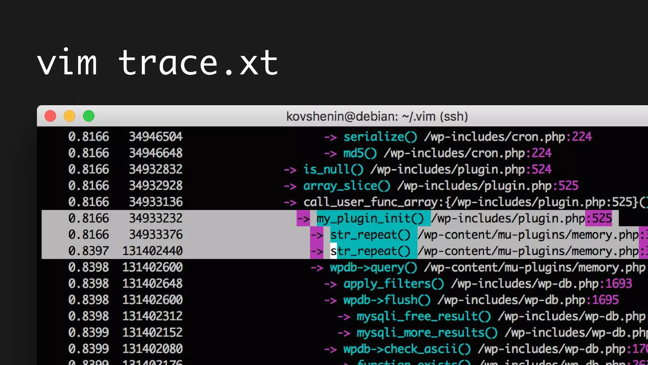Screen dimensions: 648x365
Task: Click the red close window button
Action: pyautogui.click(x=50, y=116)
